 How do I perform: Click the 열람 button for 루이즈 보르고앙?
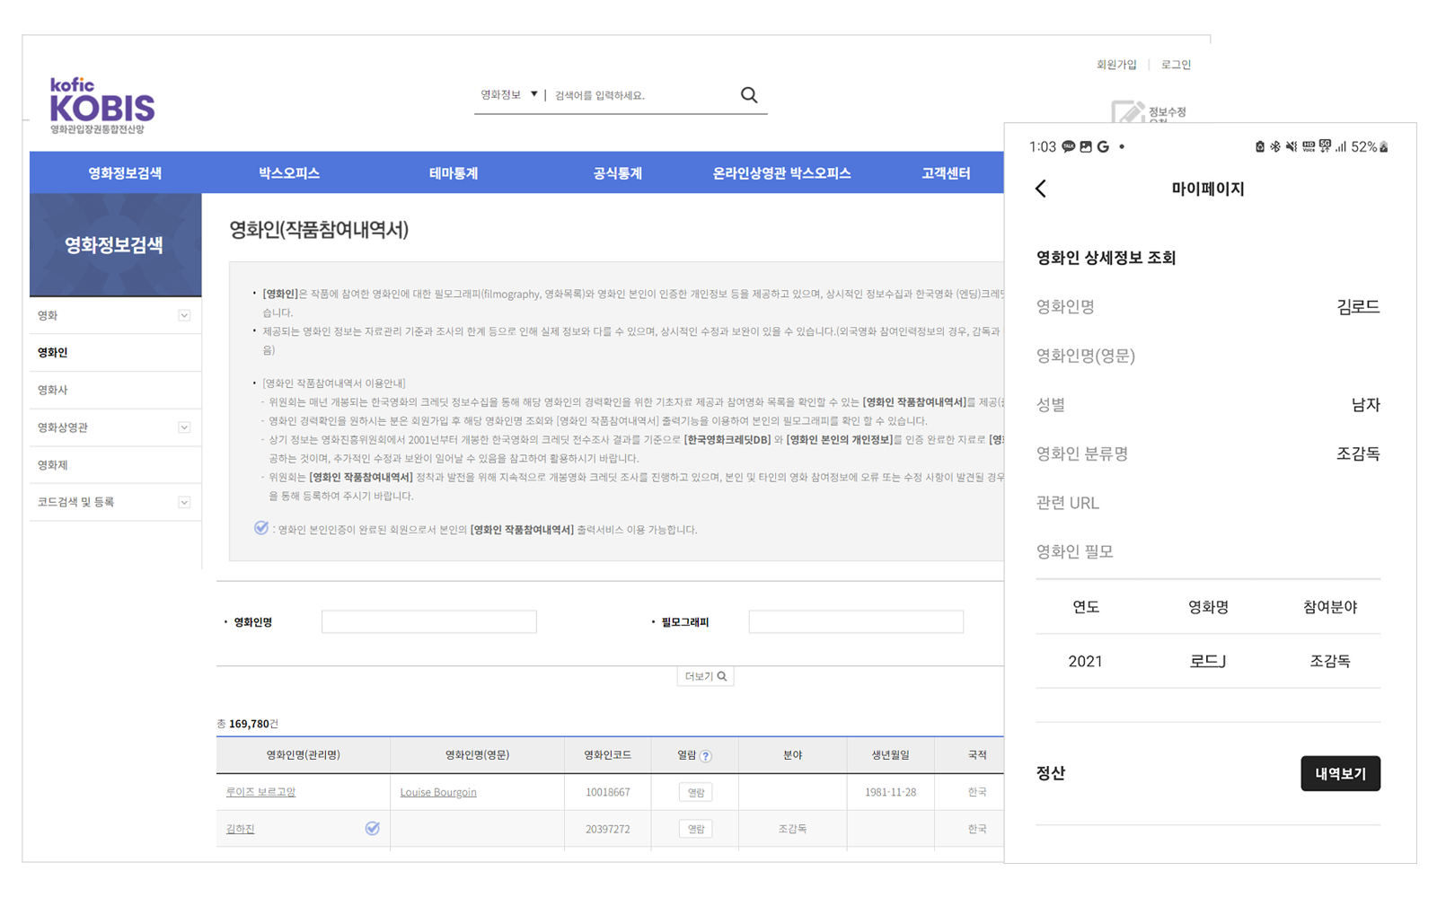(x=695, y=792)
